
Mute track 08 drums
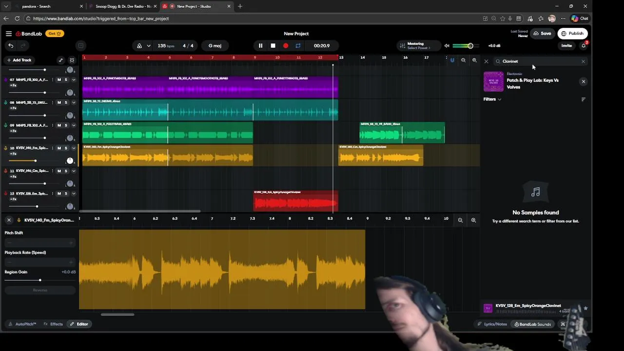tap(59, 102)
